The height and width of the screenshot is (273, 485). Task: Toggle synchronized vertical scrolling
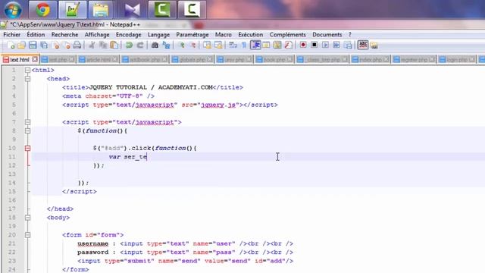click(x=207, y=45)
